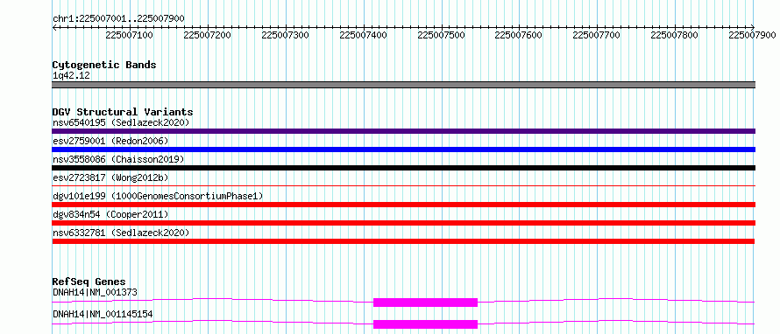Click ruler position label 225007300
The width and height of the screenshot is (780, 334).
pos(285,35)
